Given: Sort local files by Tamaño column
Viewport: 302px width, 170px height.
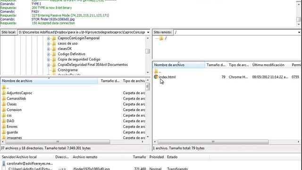Looking at the screenshot, I should [110, 81].
